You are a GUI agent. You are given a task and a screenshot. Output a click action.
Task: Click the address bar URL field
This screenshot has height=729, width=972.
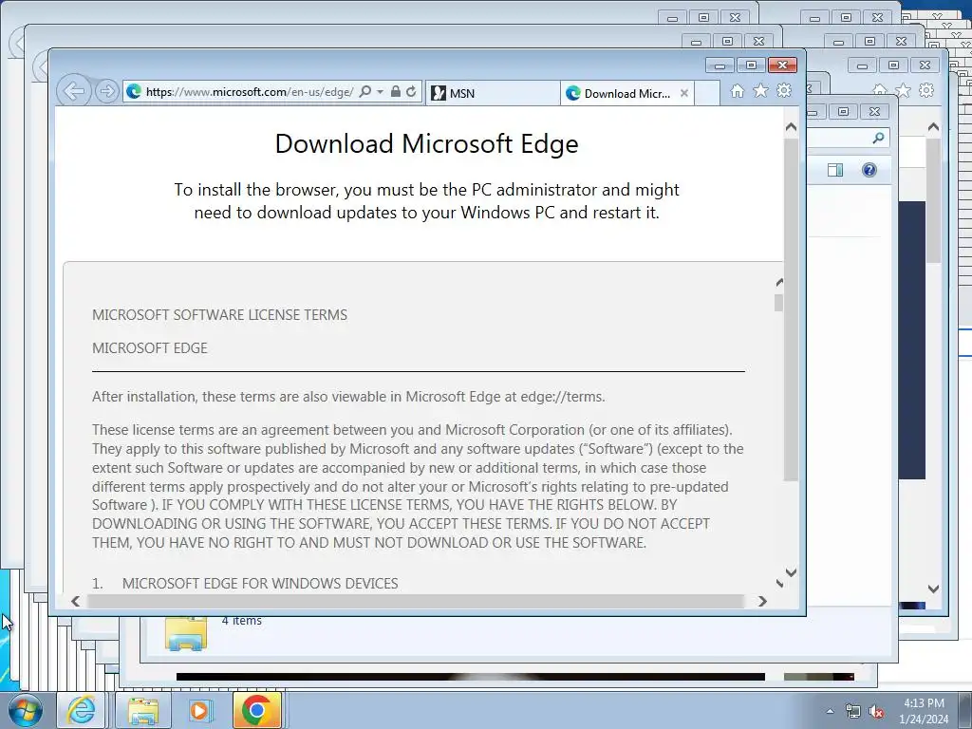250,92
